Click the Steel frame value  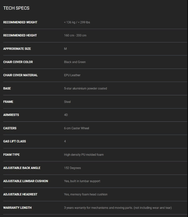[67, 102]
